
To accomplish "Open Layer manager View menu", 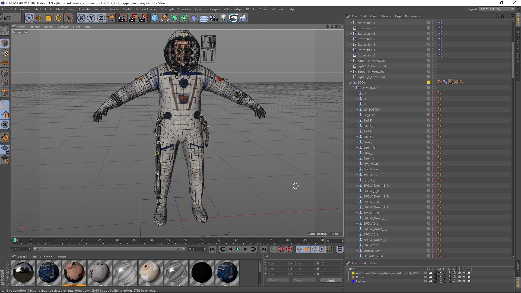I will point(373,263).
